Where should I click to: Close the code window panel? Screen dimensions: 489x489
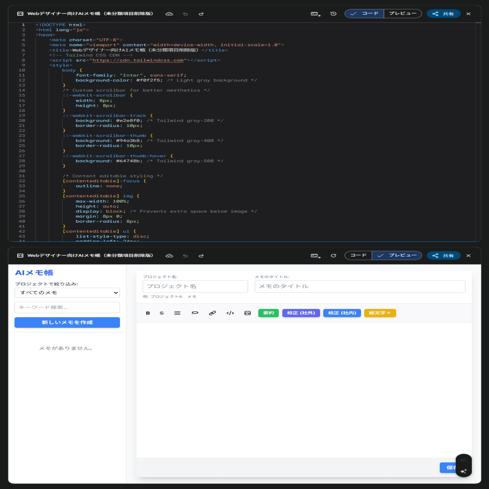(x=468, y=14)
